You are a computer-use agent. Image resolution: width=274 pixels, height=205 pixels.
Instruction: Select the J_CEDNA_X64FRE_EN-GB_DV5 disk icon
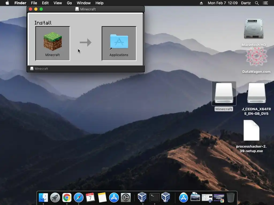(256, 93)
